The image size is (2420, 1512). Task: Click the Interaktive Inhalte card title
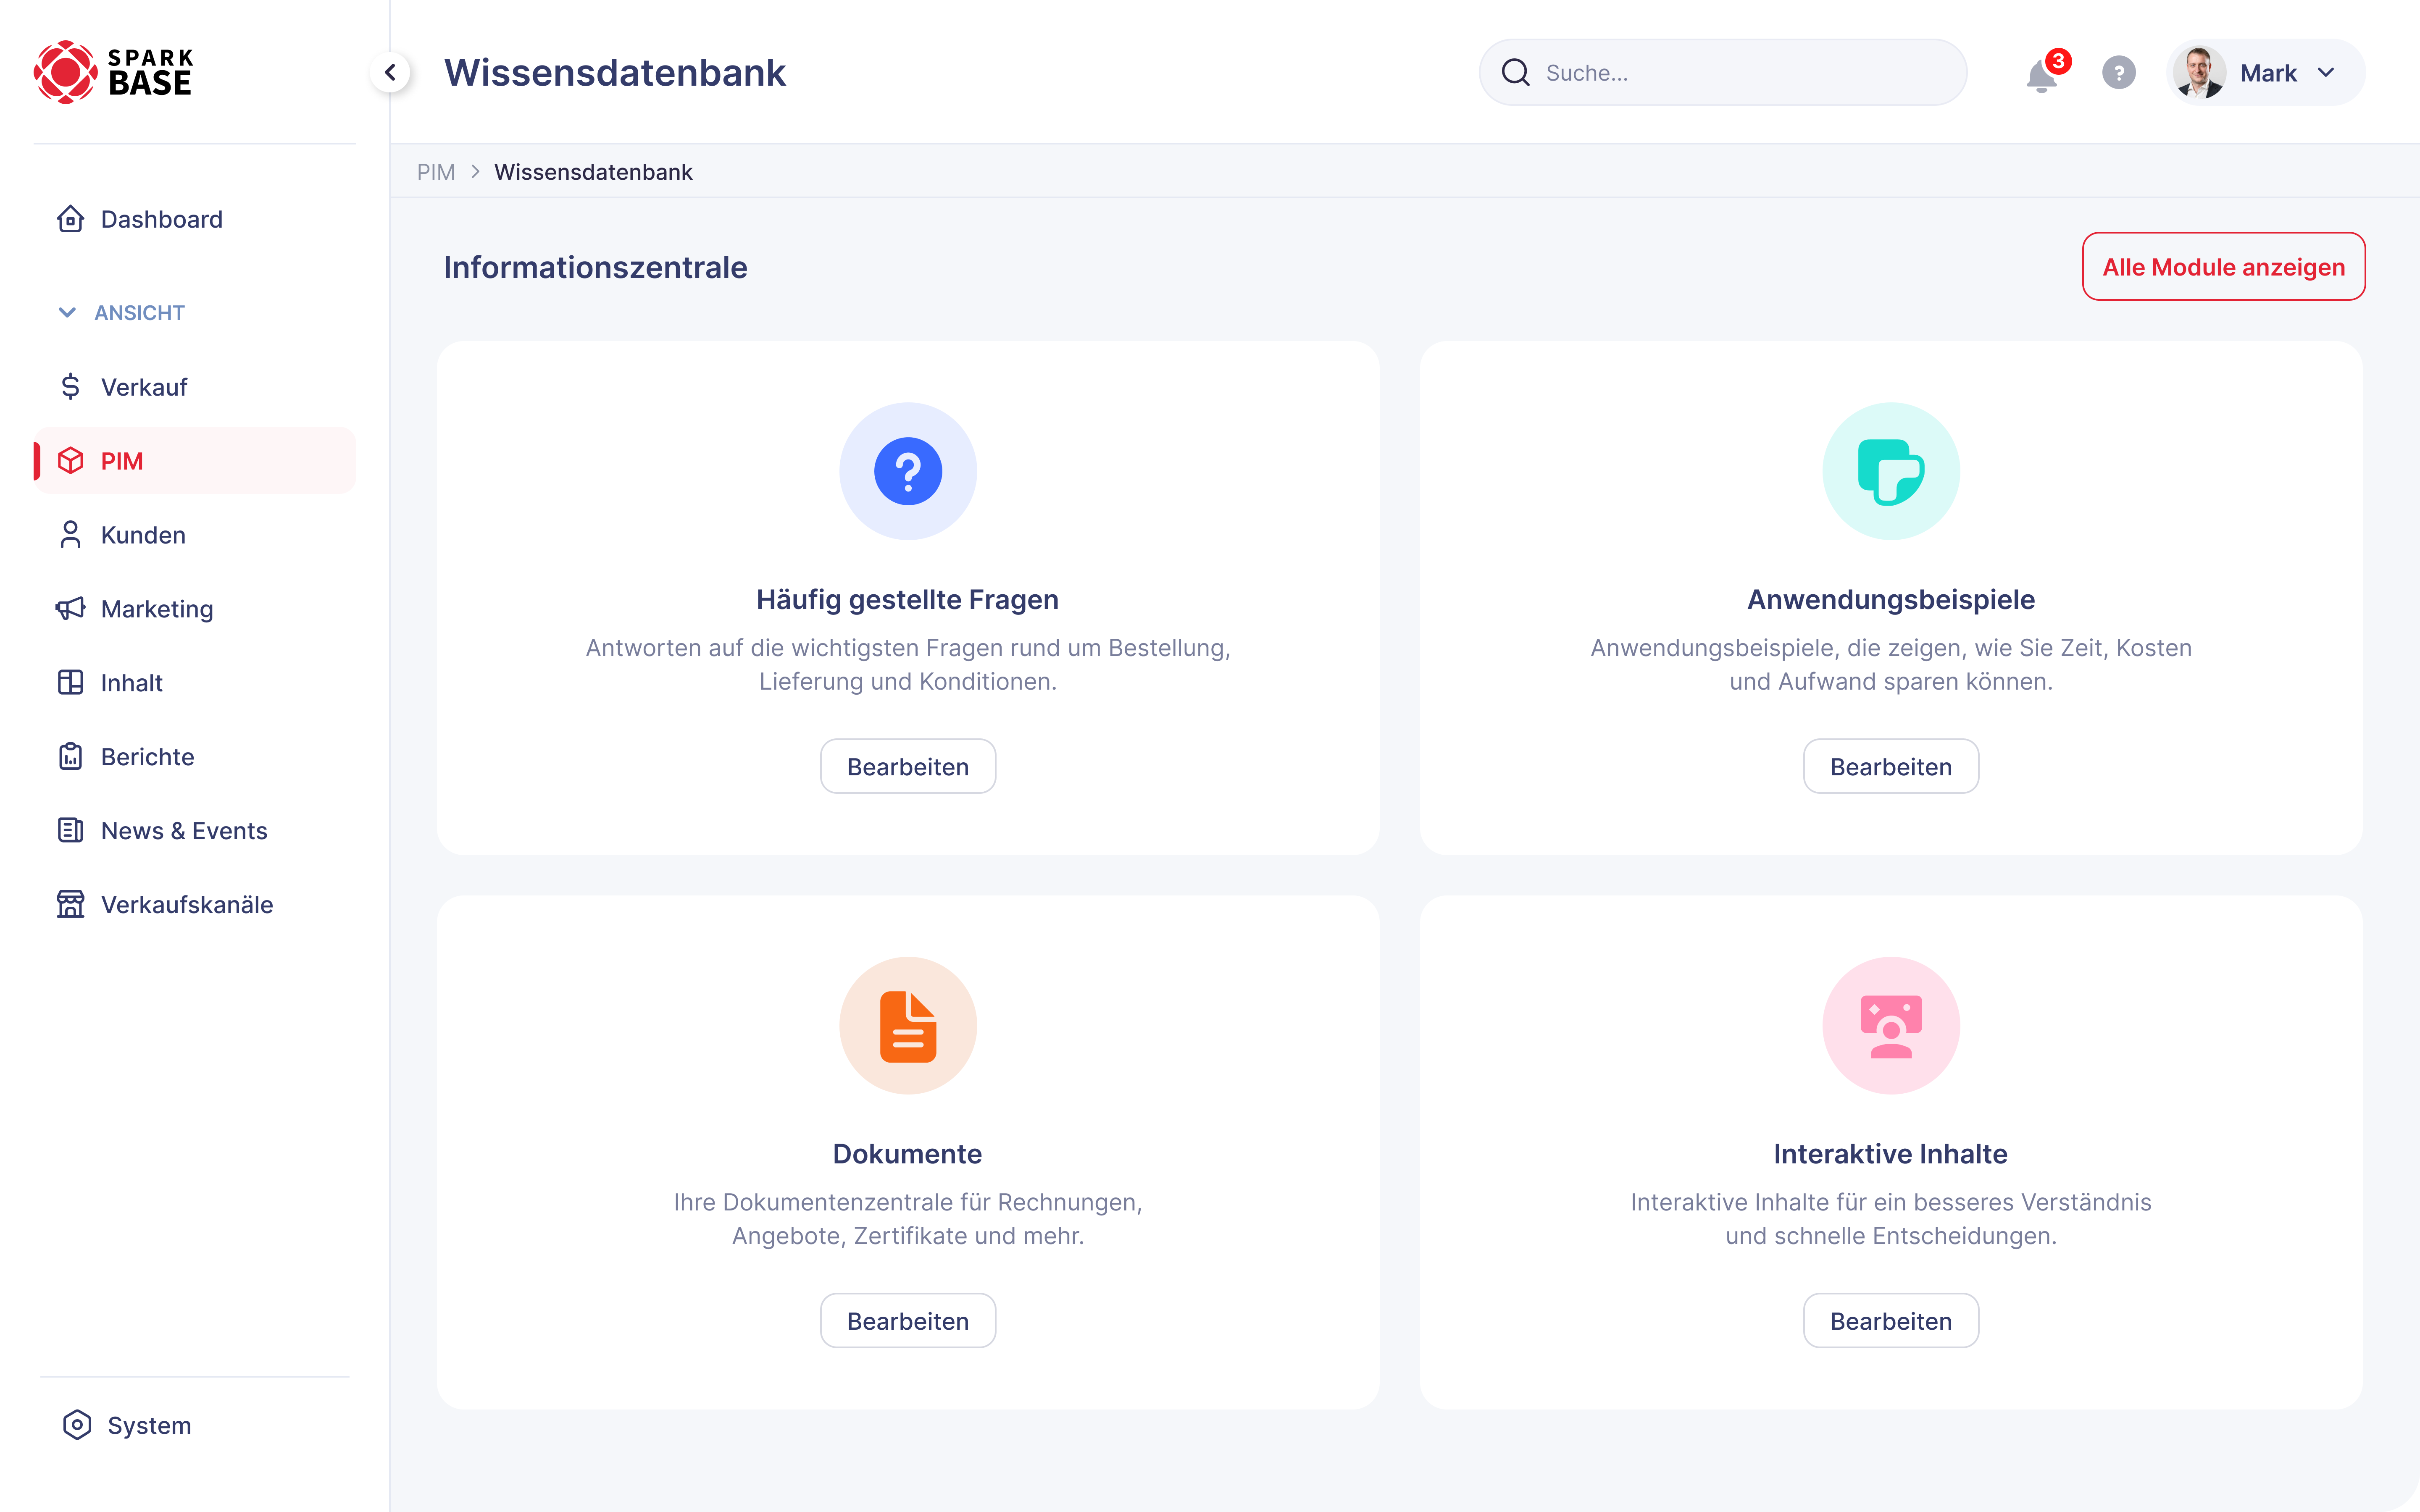tap(1890, 1154)
